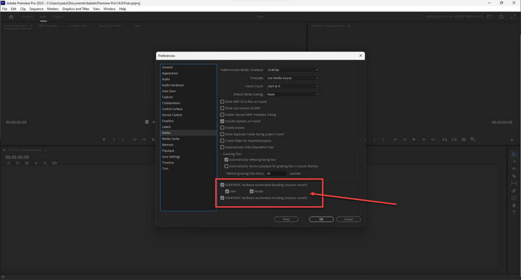This screenshot has height=280, width=521.
Task: Uncheck the Nvidia decoding checkbox
Action: pyautogui.click(x=251, y=191)
